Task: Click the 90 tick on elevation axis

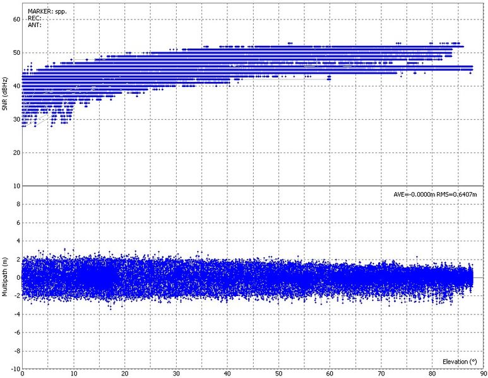Action: pyautogui.click(x=482, y=374)
